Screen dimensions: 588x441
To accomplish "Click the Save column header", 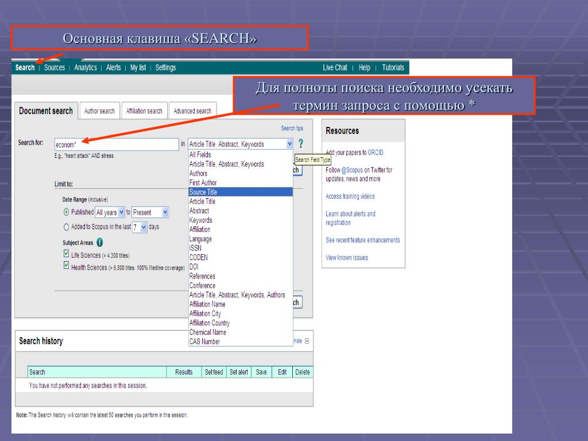I will pyautogui.click(x=261, y=372).
